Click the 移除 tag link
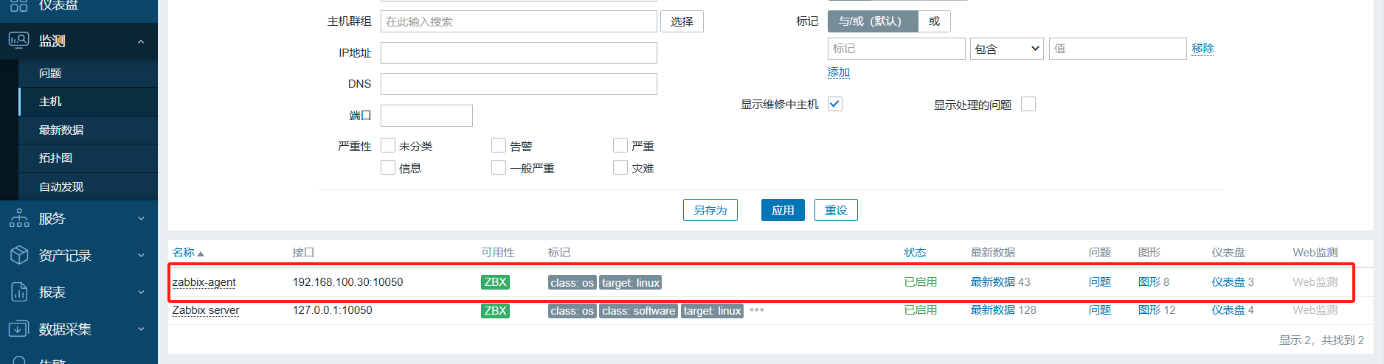 1203,49
